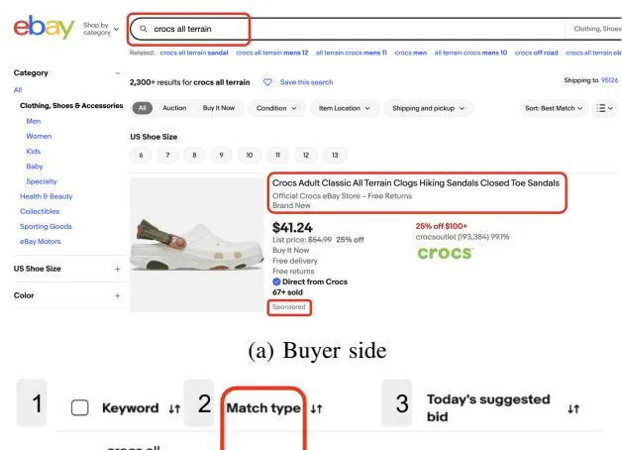Screen dimensions: 622x450
Task: Select US shoe size 10
Action: [x=251, y=155]
